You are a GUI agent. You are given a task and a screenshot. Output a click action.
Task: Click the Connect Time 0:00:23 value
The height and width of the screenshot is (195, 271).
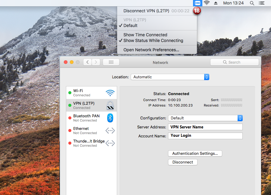pyautogui.click(x=174, y=100)
